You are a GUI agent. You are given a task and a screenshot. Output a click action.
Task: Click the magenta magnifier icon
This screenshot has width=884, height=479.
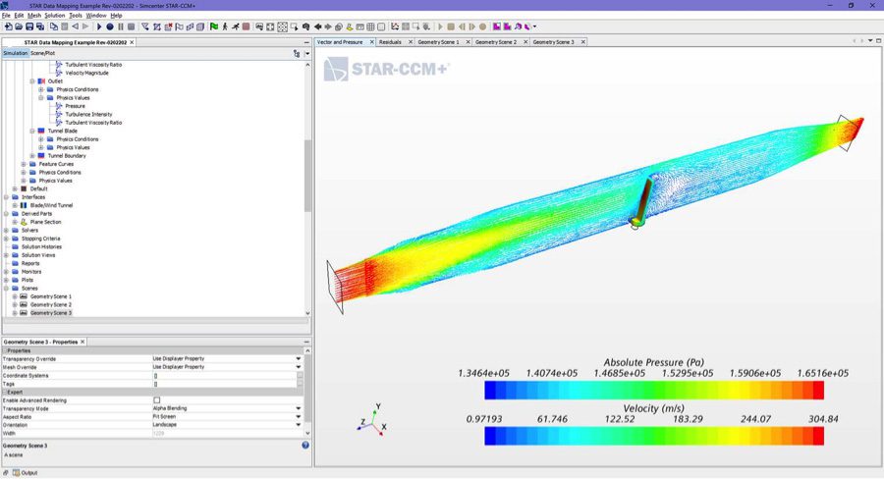coord(518,27)
